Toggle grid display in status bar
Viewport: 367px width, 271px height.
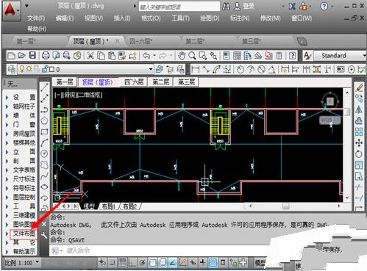122,263
